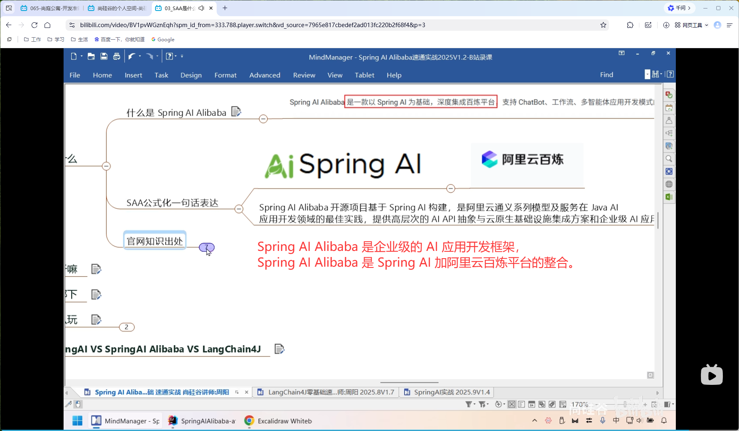Open Print preview via the printer icon
This screenshot has width=739, height=431.
(117, 57)
